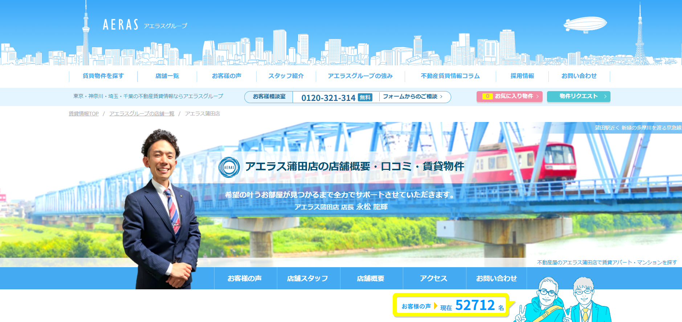Click the yellow triangle in the お客様の声 counter

[x=436, y=306]
